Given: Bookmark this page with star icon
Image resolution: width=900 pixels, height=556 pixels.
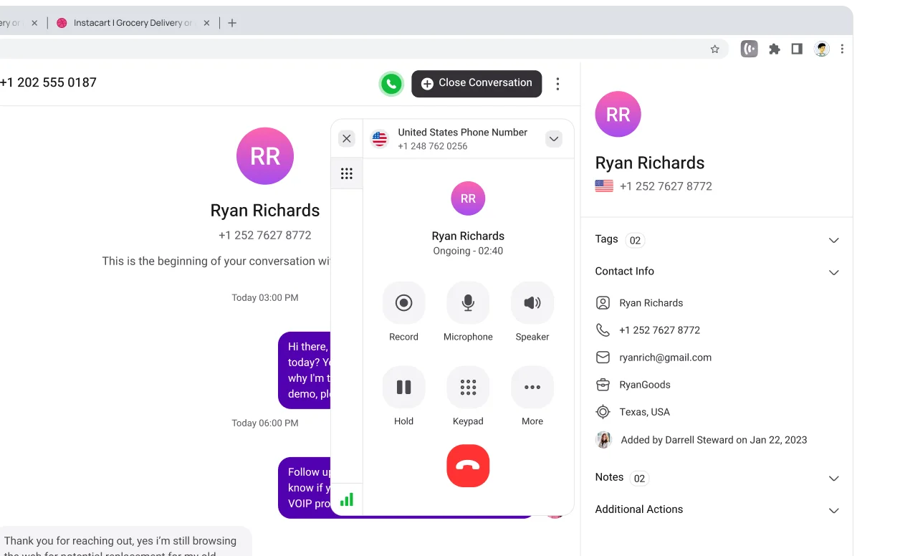Looking at the screenshot, I should 714,49.
